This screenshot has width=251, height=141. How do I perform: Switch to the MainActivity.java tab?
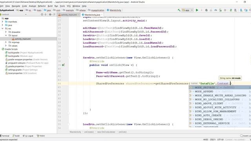pyautogui.click(x=92, y=15)
